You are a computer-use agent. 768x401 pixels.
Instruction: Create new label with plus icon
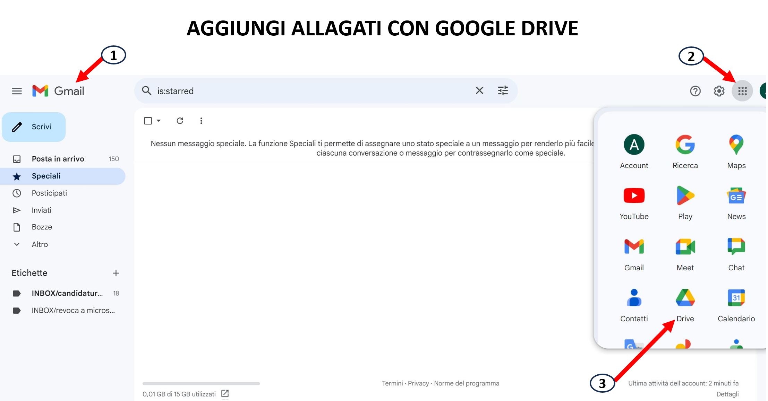[116, 273]
